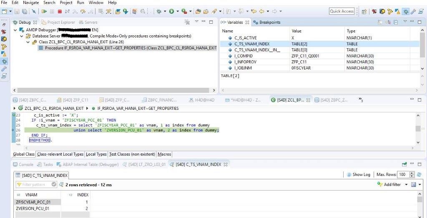This screenshot has height=218, width=427.
Task: Click the green Run icon in toolbar
Action: (171, 12)
